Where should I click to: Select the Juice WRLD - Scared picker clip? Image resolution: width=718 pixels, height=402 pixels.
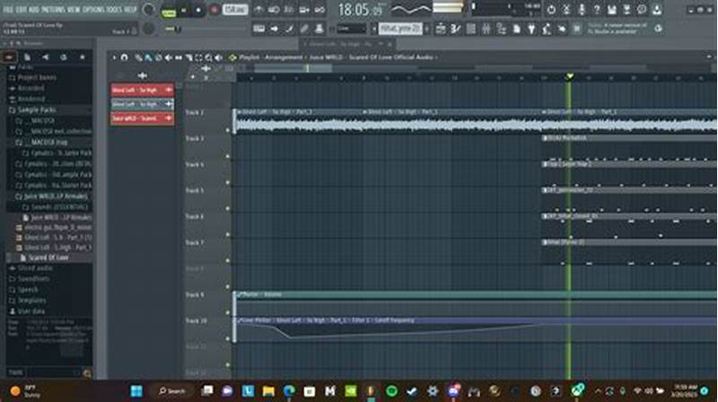point(143,118)
